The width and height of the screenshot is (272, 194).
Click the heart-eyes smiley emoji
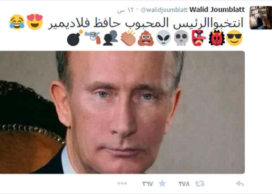(x=35, y=22)
